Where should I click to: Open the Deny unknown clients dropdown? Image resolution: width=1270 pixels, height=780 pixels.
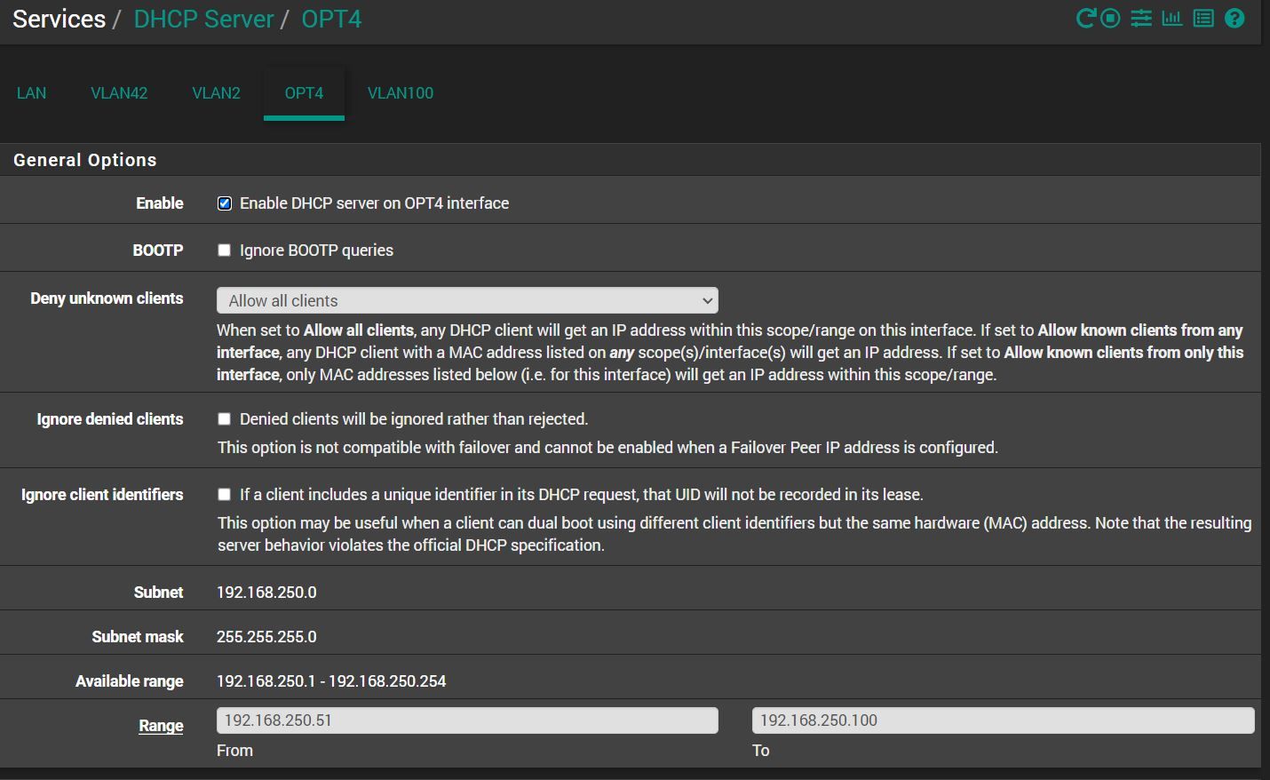(x=467, y=300)
